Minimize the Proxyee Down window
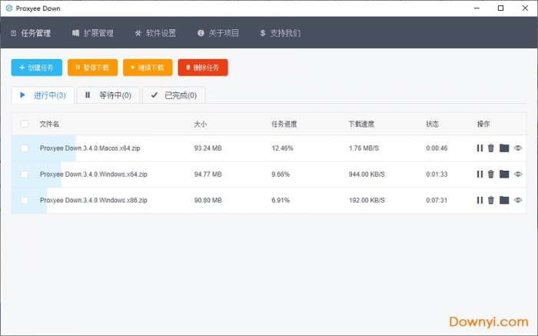The image size is (538, 336). (x=477, y=8)
